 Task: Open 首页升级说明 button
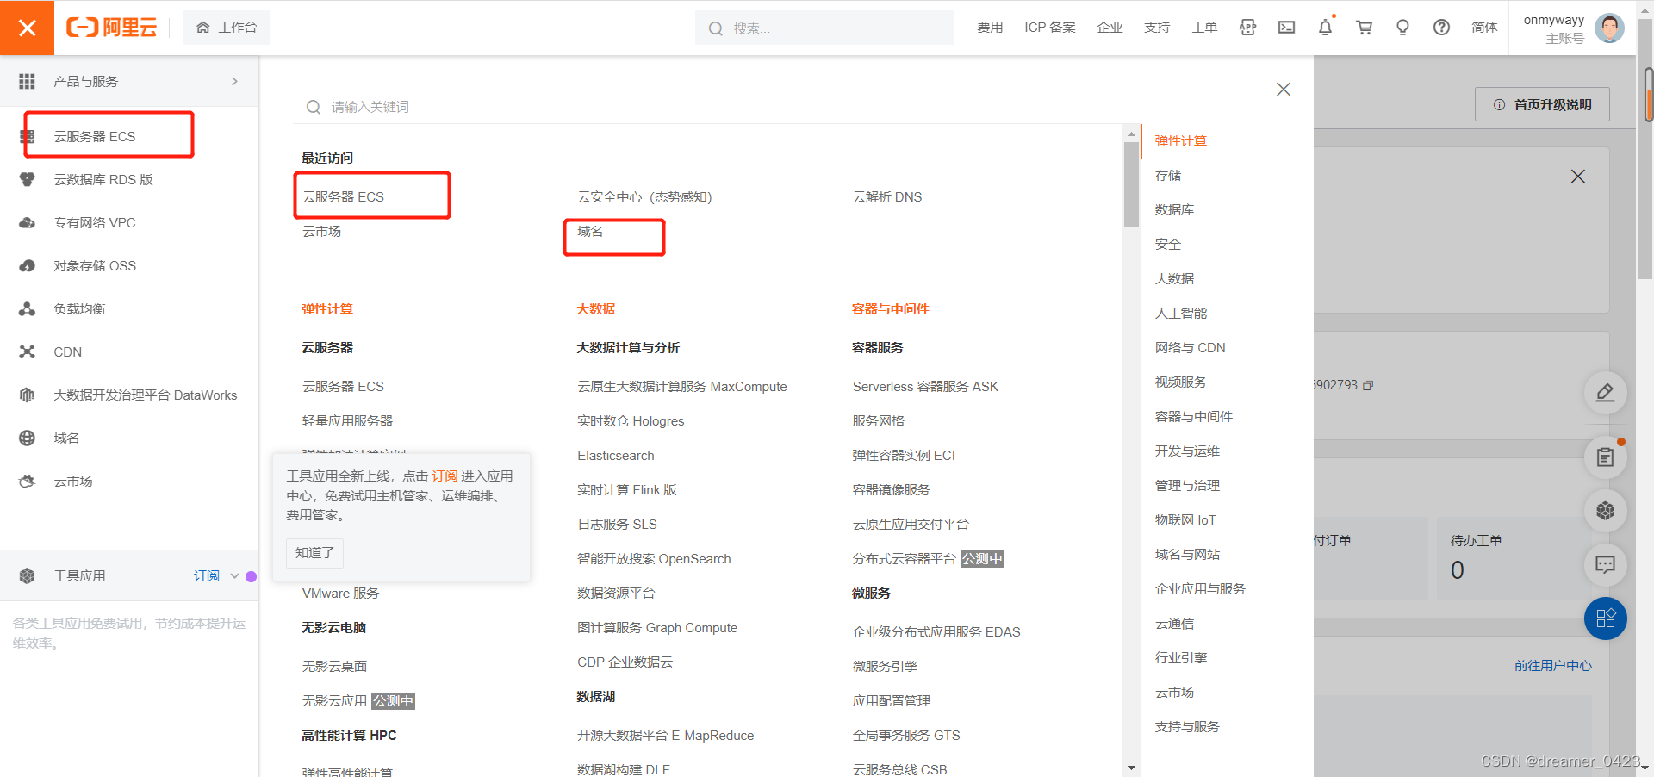pos(1542,104)
